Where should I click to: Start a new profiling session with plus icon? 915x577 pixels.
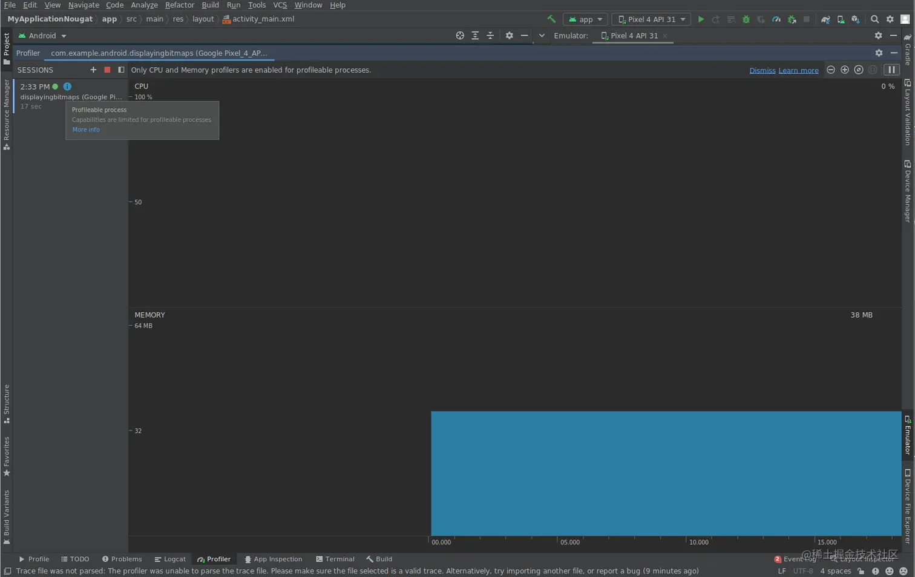point(93,70)
